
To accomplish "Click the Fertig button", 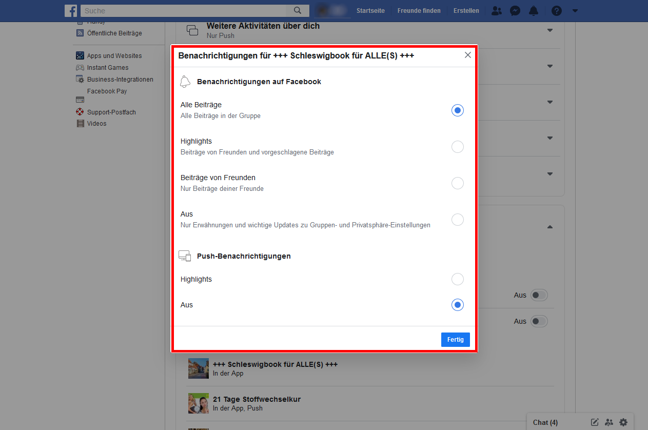I will (x=455, y=339).
